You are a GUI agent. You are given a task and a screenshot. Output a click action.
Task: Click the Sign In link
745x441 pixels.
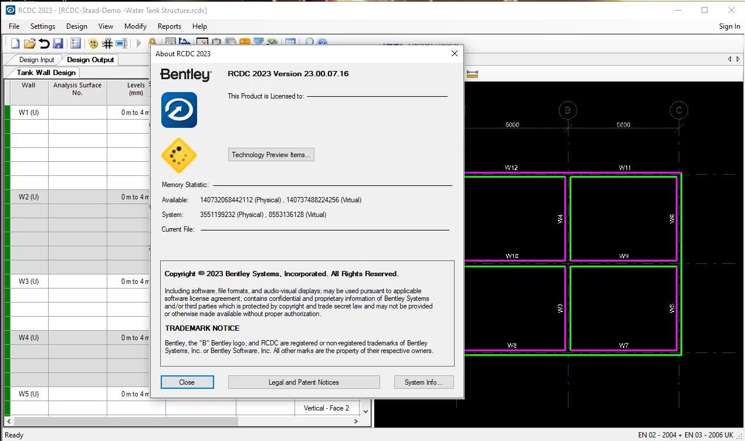coord(729,26)
